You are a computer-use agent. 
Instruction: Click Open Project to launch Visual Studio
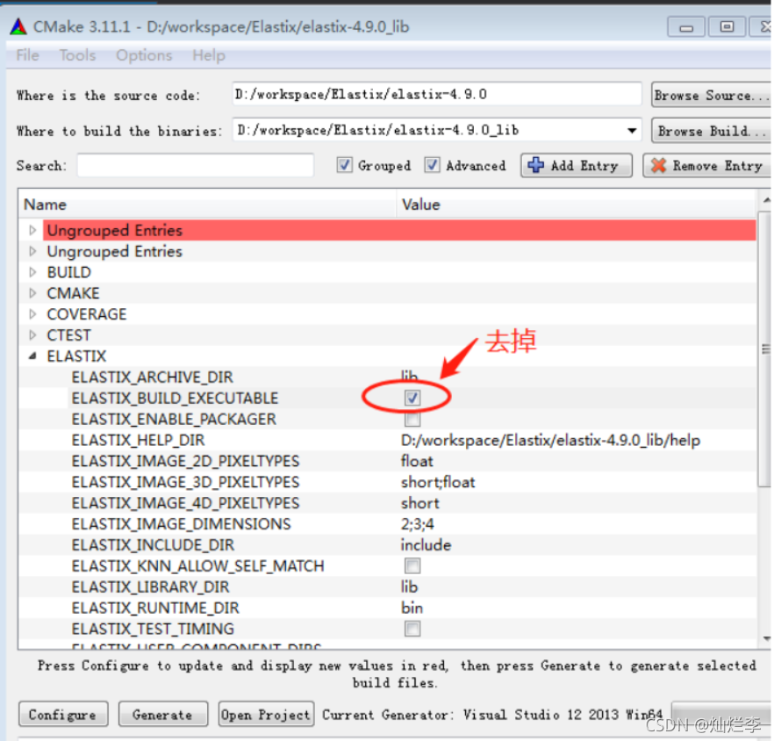pos(265,714)
